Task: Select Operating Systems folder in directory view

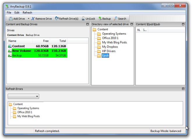Action: (114, 34)
